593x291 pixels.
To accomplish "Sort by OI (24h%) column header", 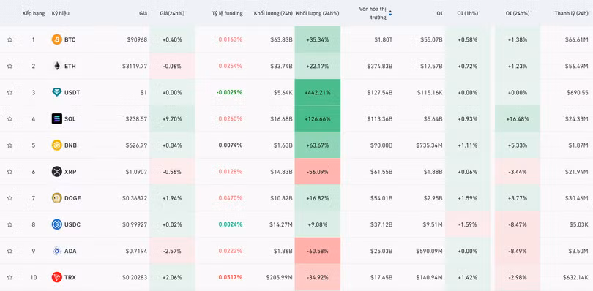I will (518, 13).
